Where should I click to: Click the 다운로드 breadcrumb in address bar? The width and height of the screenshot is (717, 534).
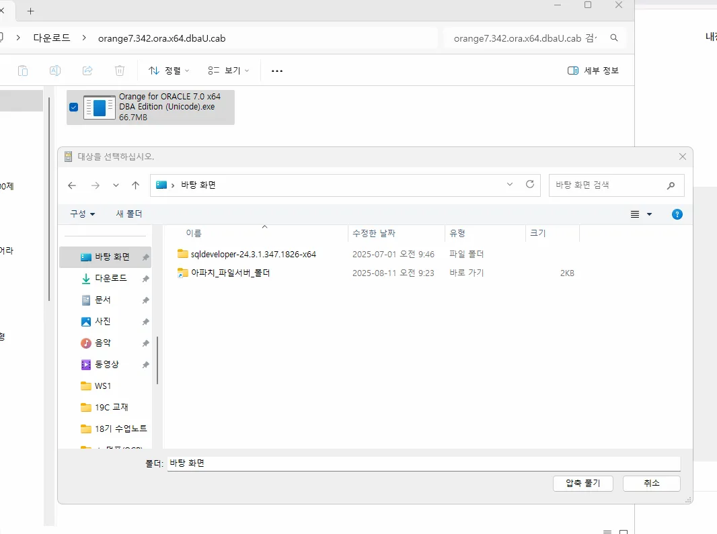point(52,38)
